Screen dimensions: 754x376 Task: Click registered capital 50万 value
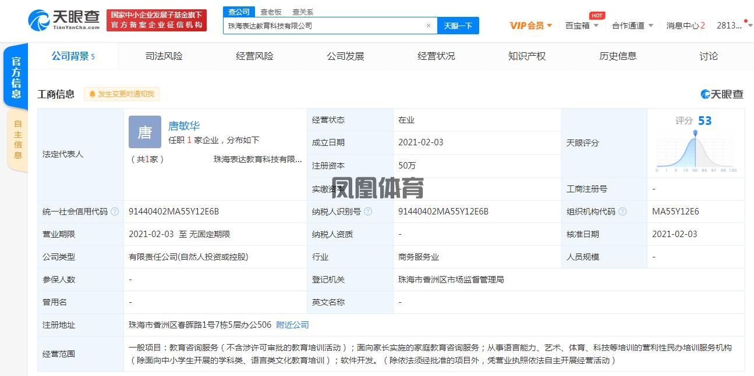(407, 166)
